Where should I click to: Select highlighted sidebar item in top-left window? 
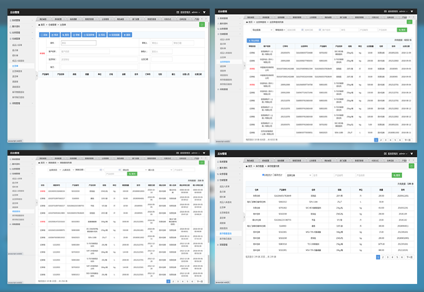click(15, 66)
